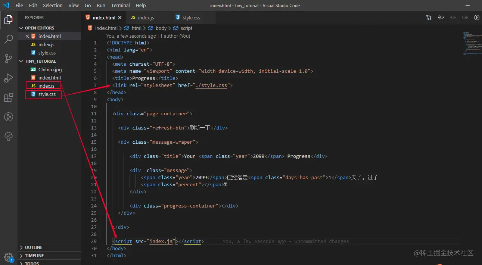This screenshot has height=265, width=482.
Task: Click line number 15 in the gutter
Action: click(x=94, y=142)
